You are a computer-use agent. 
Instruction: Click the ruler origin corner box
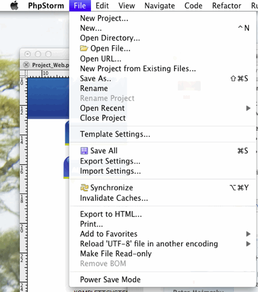point(24,74)
